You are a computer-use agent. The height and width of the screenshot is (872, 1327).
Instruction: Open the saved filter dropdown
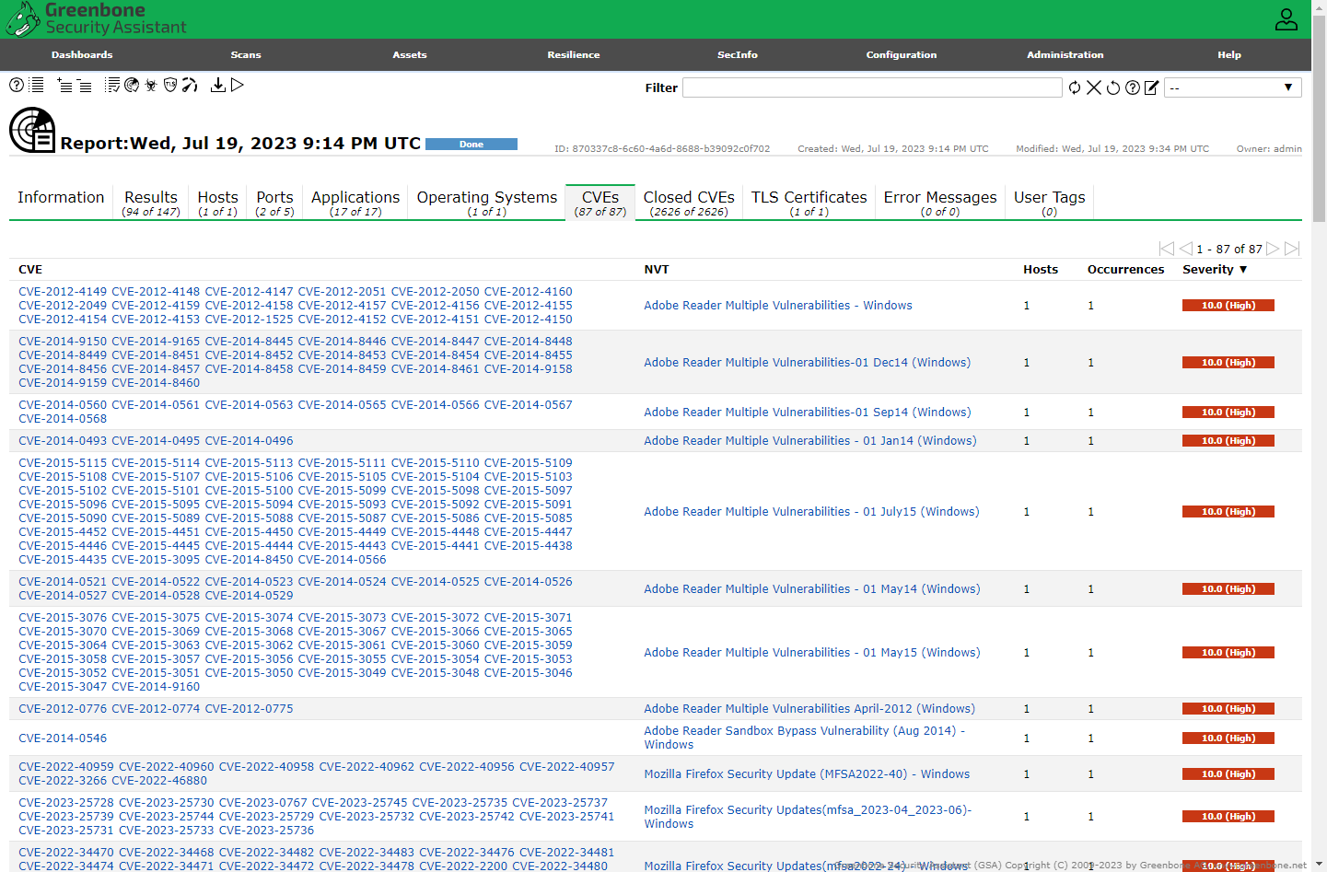click(1233, 87)
